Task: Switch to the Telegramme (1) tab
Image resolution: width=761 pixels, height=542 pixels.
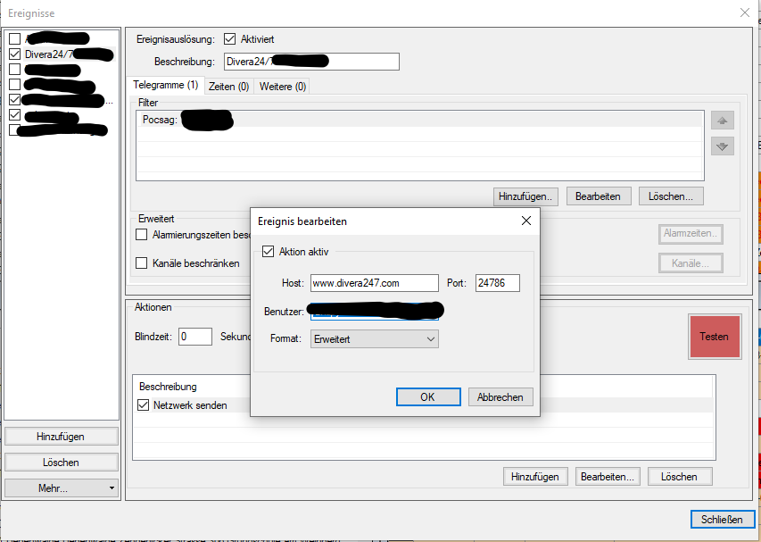Action: point(166,85)
